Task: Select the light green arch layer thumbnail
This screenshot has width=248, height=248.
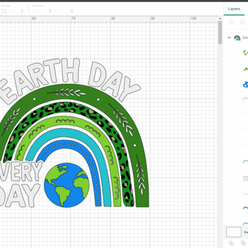Action: tap(246, 162)
